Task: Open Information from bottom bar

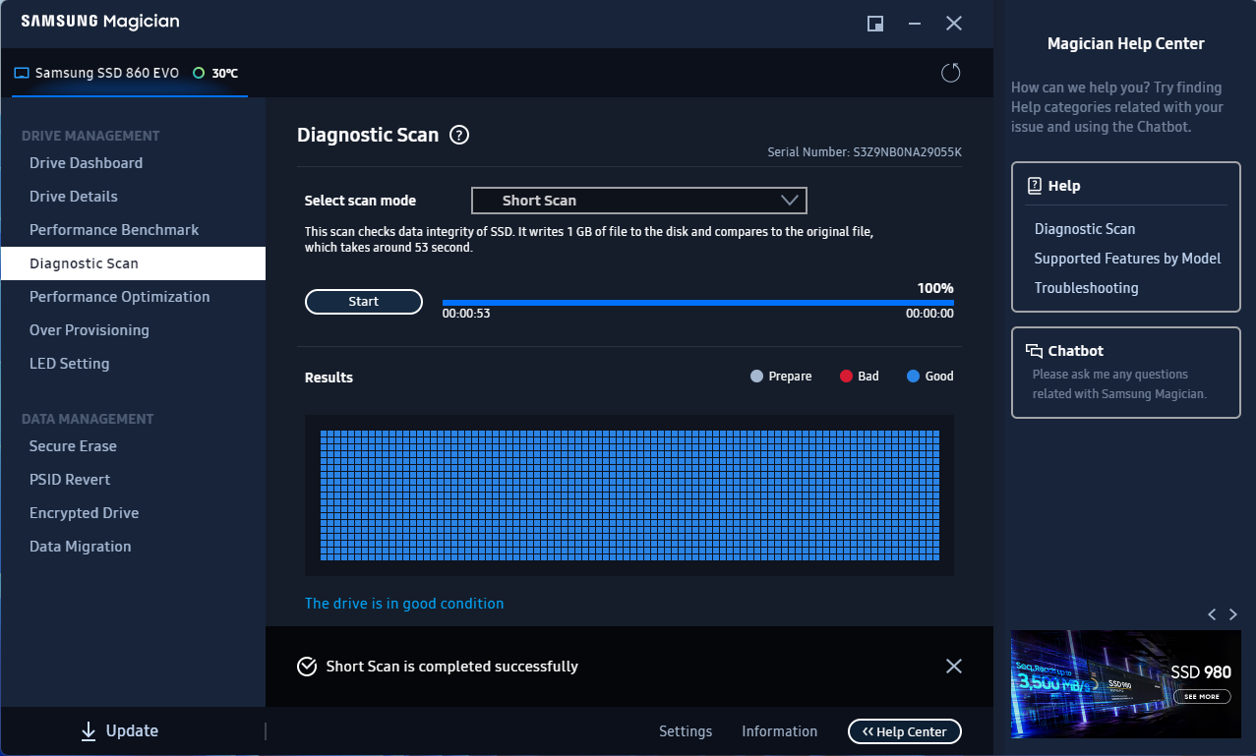Action: [779, 731]
